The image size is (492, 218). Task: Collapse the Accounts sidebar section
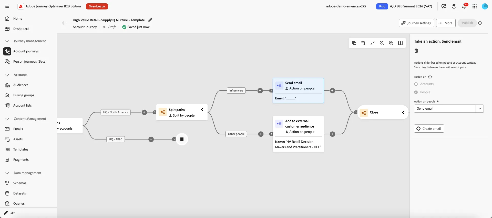tap(7, 75)
